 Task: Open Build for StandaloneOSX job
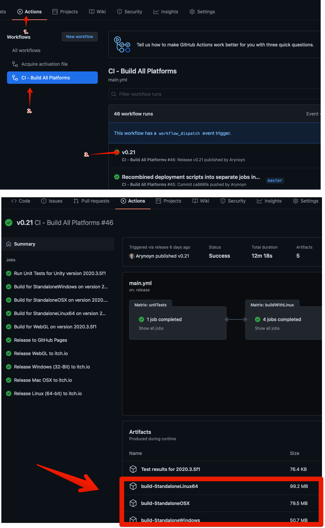(61, 300)
